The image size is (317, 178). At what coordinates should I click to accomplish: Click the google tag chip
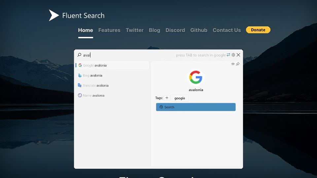tap(180, 98)
